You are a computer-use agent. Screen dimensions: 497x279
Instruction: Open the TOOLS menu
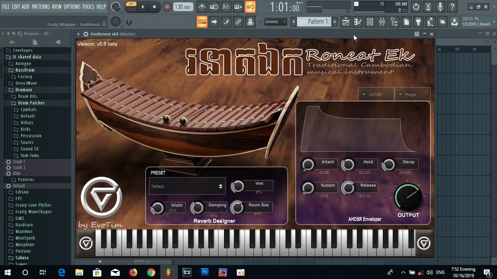88,7
